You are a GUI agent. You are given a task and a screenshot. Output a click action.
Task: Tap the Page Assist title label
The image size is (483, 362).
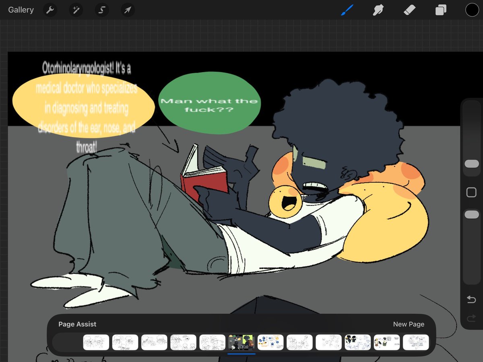click(x=77, y=324)
